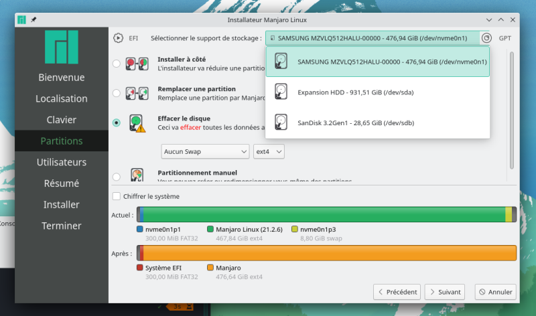Click the red "effacer" word
The height and width of the screenshot is (316, 536).
coord(190,127)
